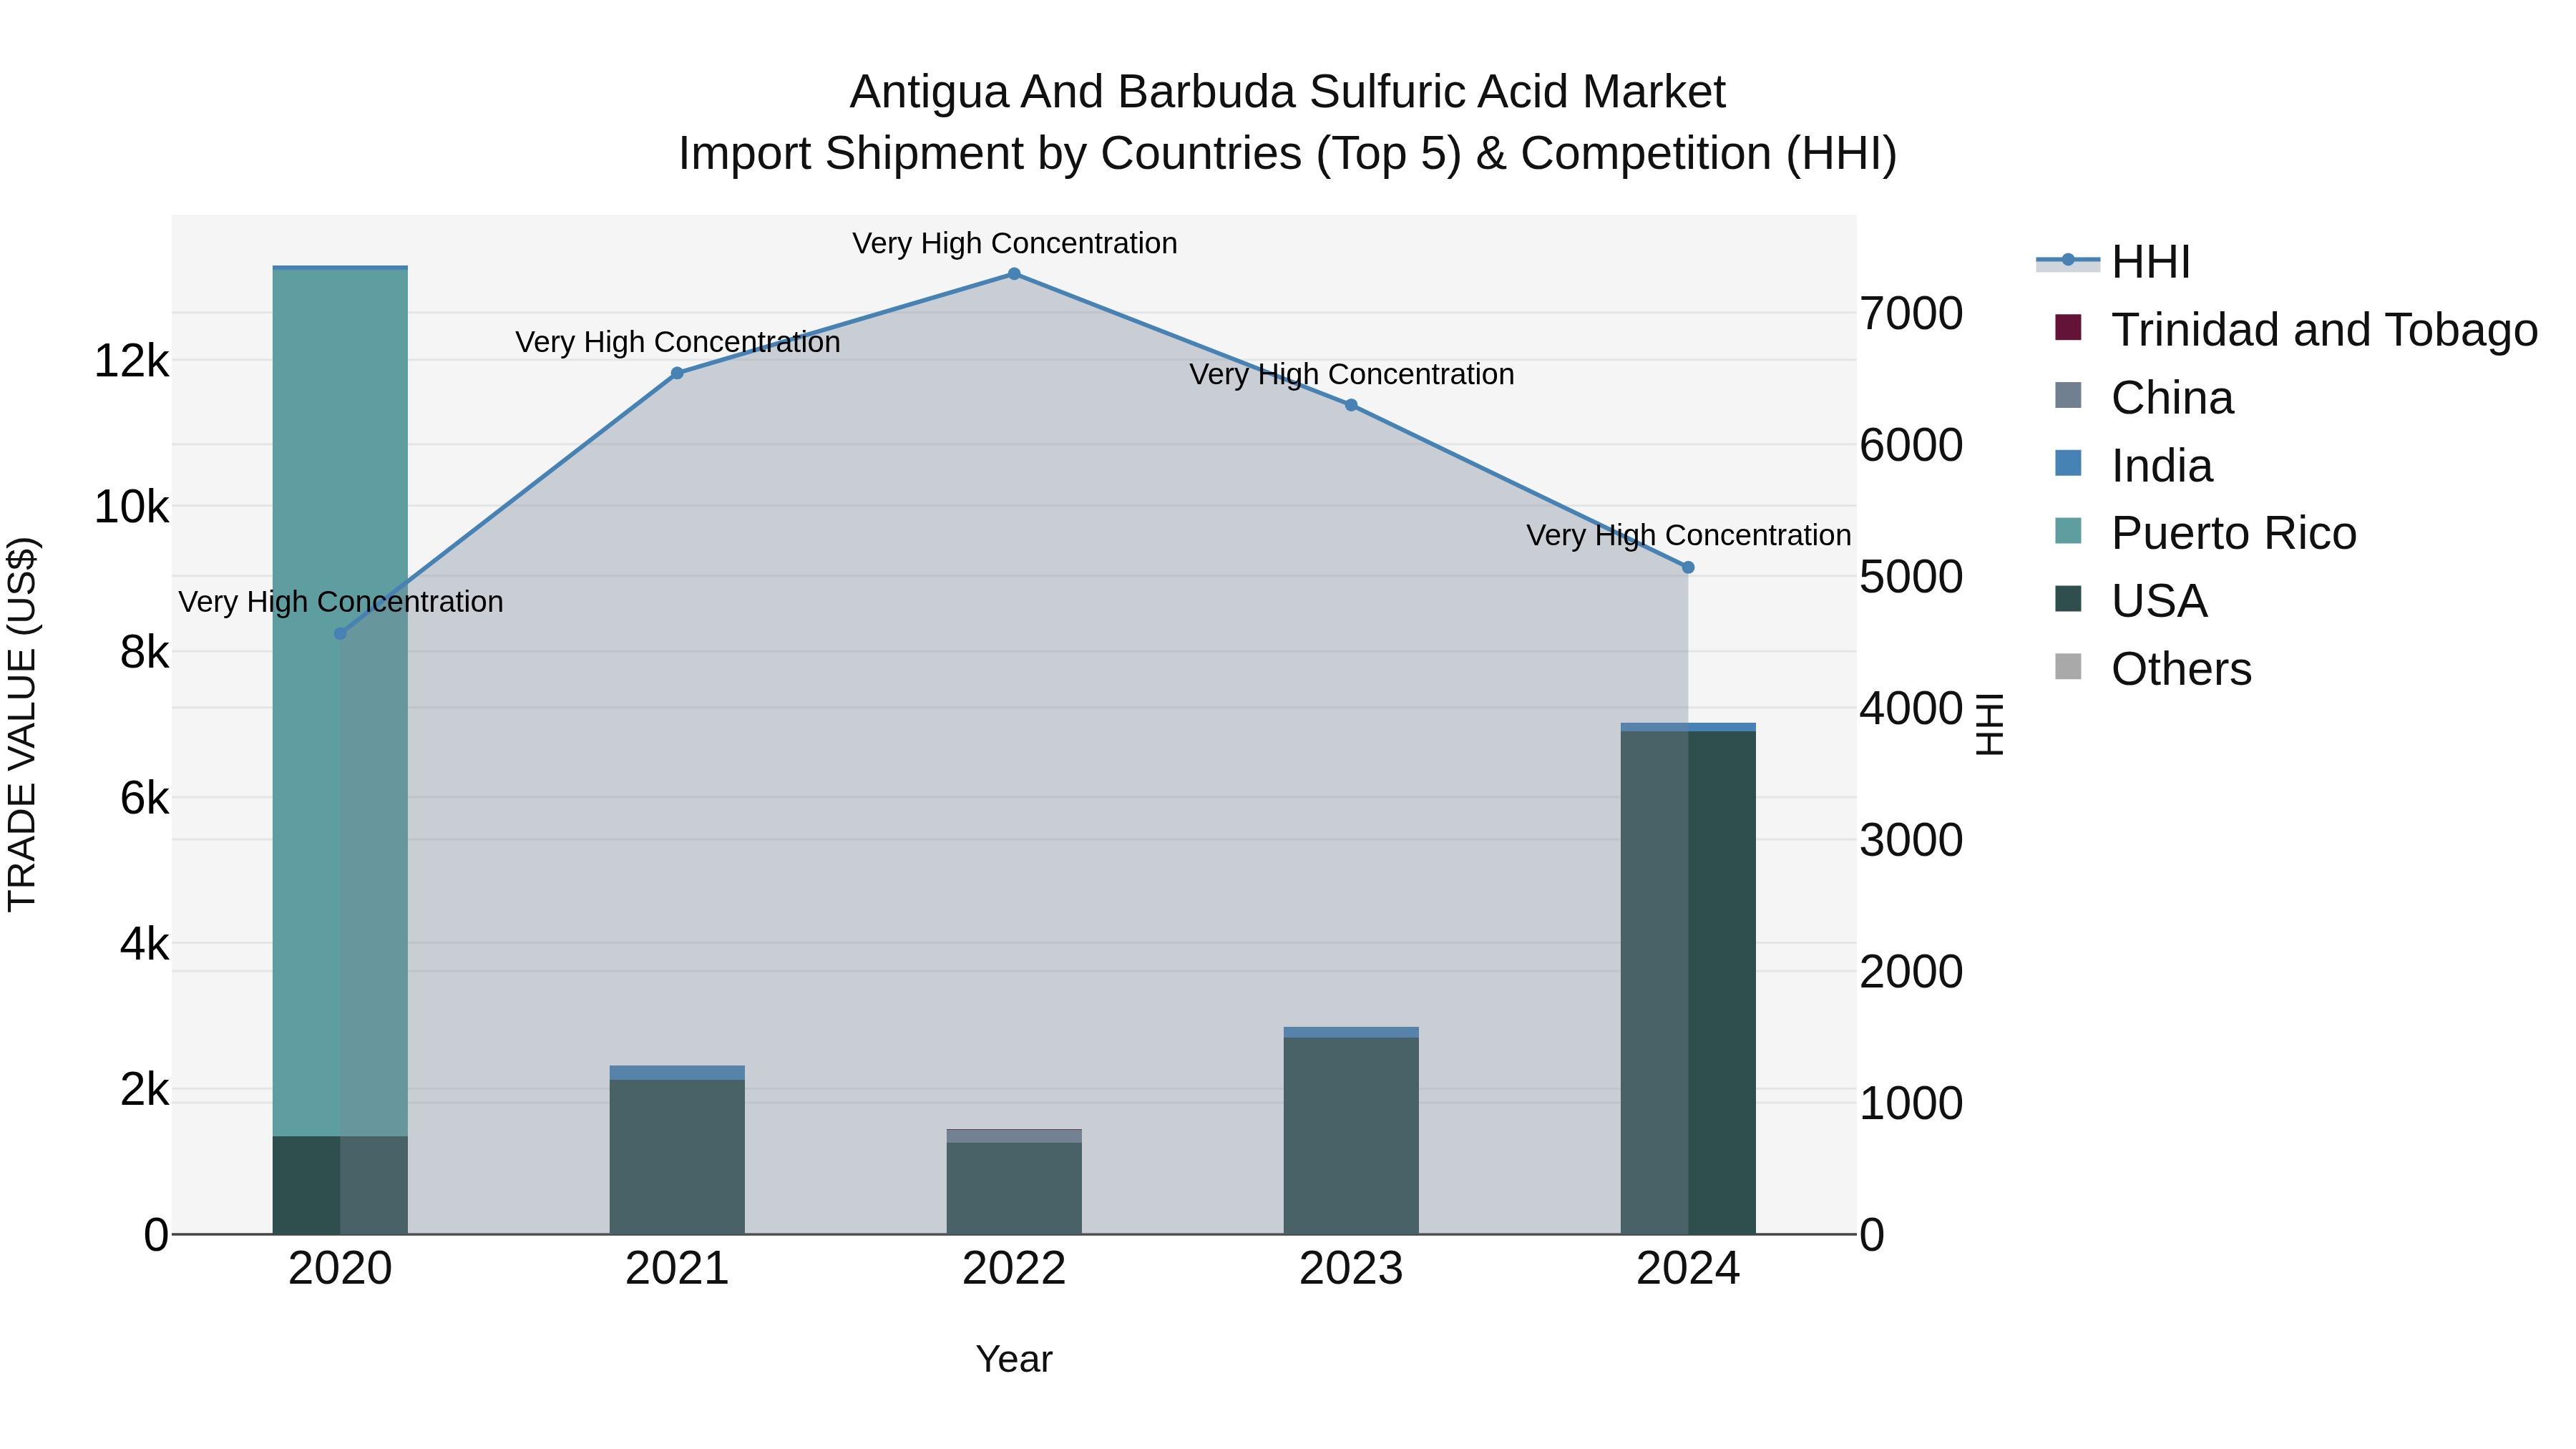Toggle the Puerto Rico legend entry
The image size is (2576, 1449).
(x=2205, y=533)
